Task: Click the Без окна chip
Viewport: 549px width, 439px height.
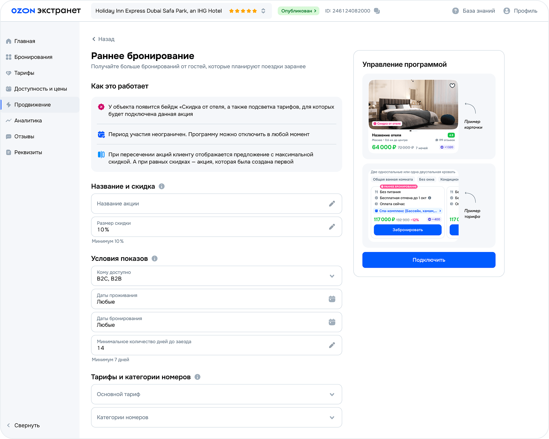Action: (426, 179)
